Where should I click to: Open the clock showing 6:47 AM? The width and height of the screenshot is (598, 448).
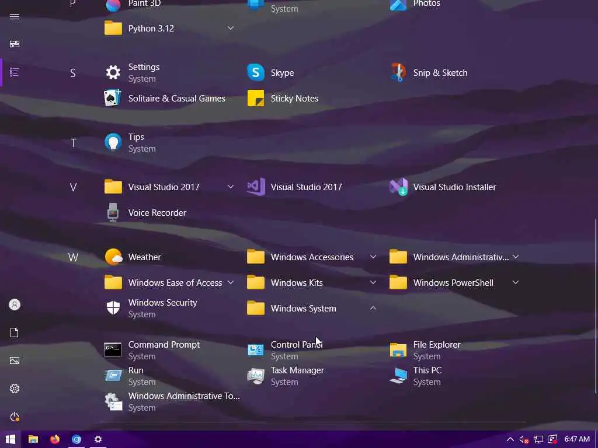coord(577,439)
